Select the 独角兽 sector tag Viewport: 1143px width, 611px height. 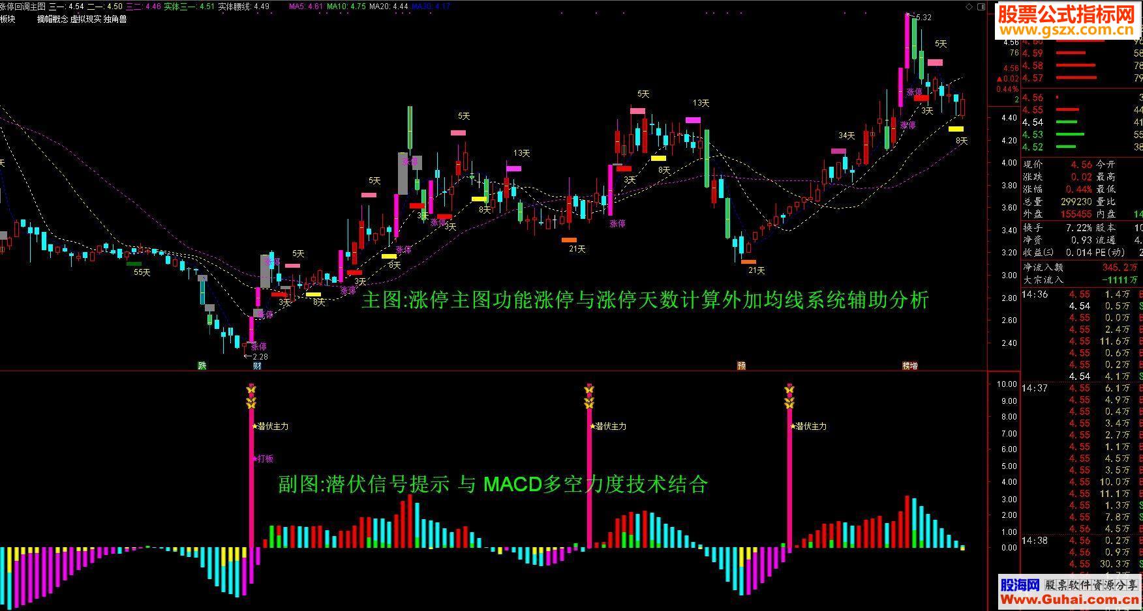(x=115, y=20)
